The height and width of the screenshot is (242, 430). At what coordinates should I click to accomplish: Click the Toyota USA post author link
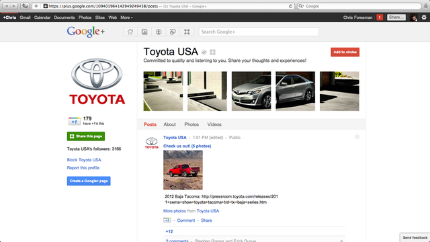click(x=175, y=137)
